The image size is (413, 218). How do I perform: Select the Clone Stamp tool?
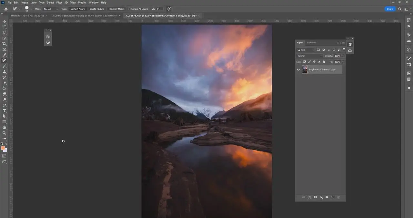coord(4,72)
